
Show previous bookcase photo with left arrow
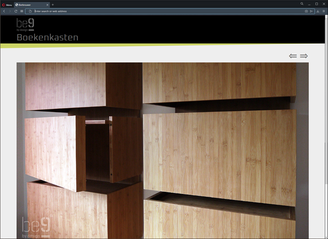click(x=293, y=56)
